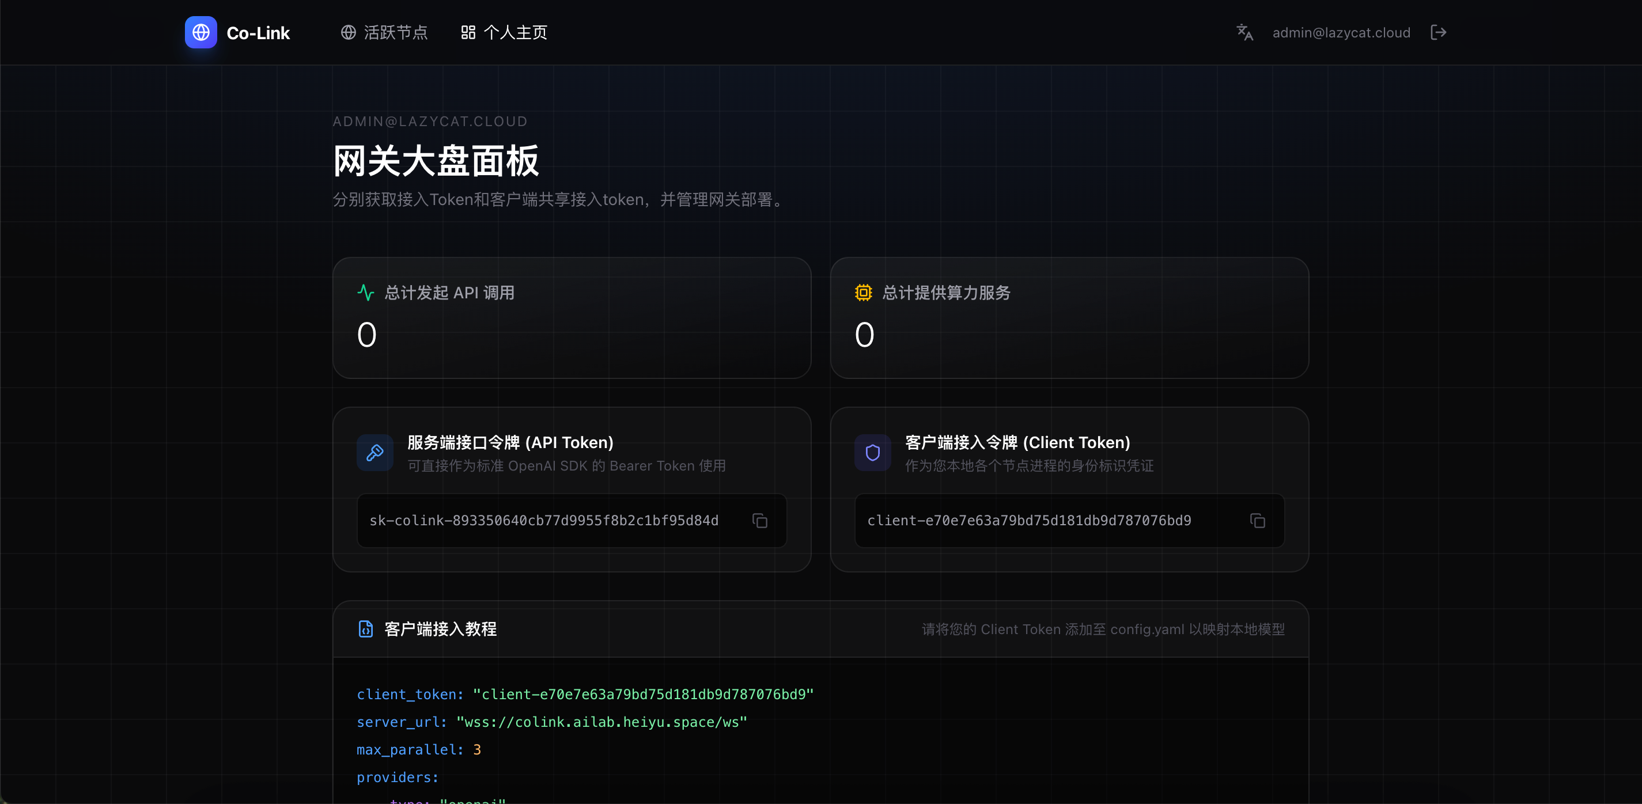
Task: Click the grid icon next to 个人主页
Action: click(x=468, y=32)
